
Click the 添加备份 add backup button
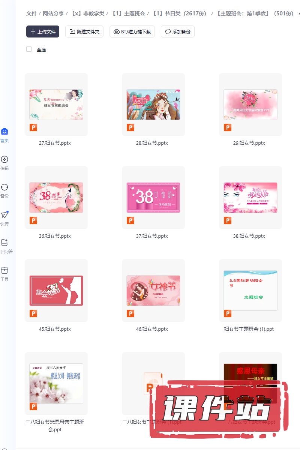177,31
